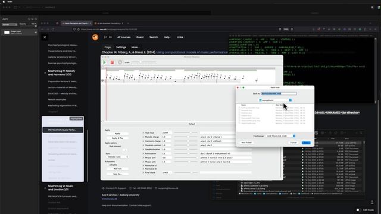The image size is (381, 214).
Task: Open a new browser tab with plus
Action: [128, 23]
